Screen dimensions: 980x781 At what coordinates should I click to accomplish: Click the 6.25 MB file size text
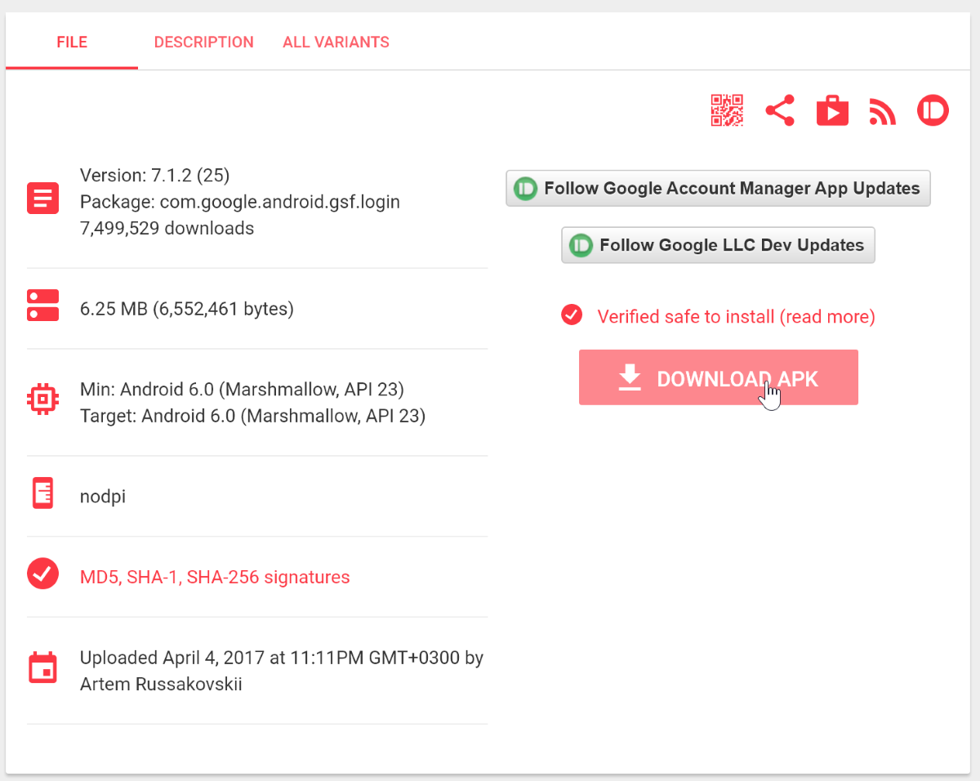pyautogui.click(x=187, y=309)
